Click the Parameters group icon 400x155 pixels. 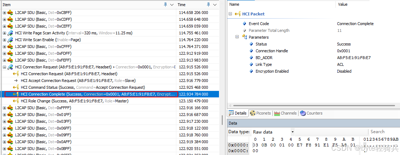pyautogui.click(x=244, y=37)
